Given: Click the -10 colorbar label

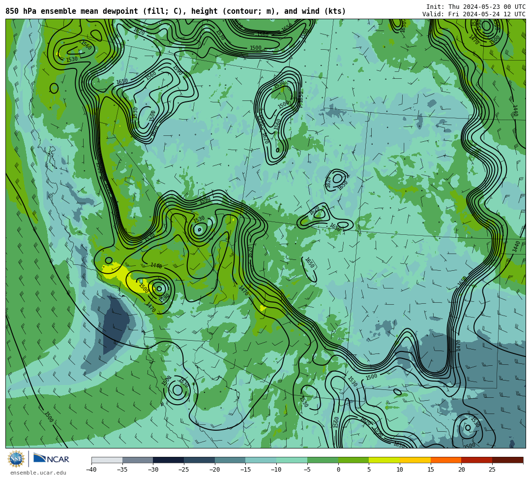Looking at the screenshot, I should pyautogui.click(x=276, y=470).
